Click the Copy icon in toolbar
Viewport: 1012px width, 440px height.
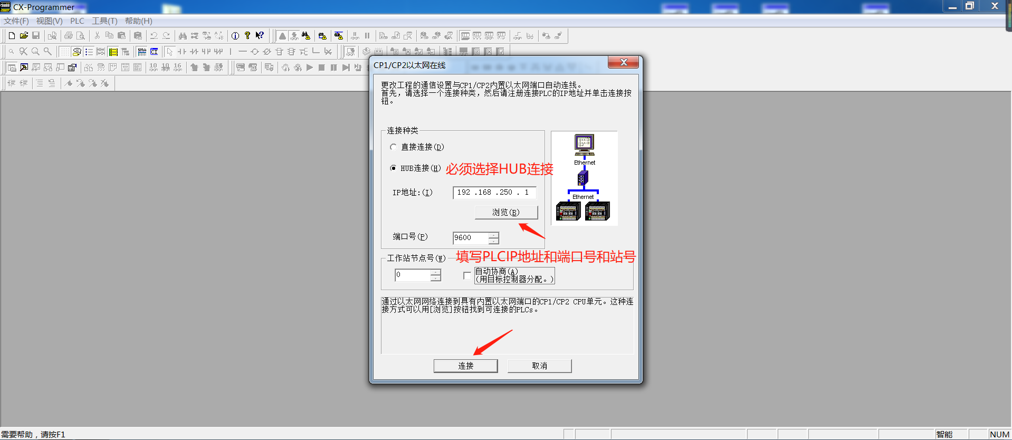[x=109, y=36]
